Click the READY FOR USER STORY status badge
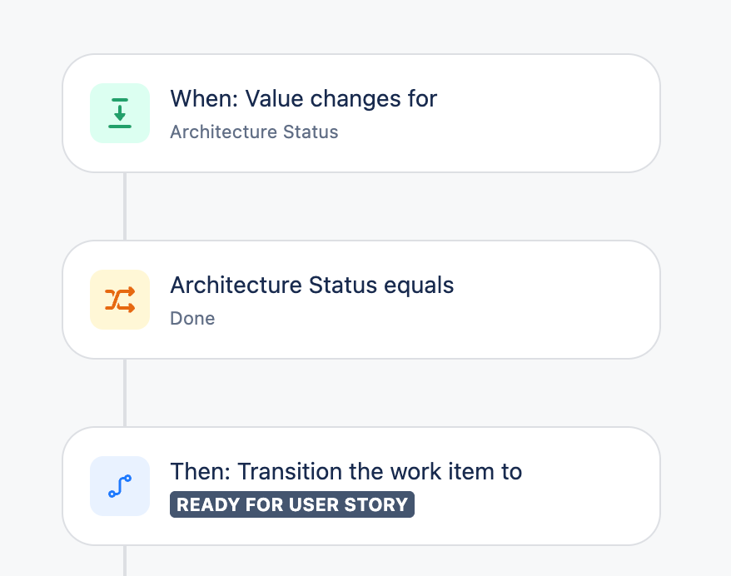 (292, 504)
